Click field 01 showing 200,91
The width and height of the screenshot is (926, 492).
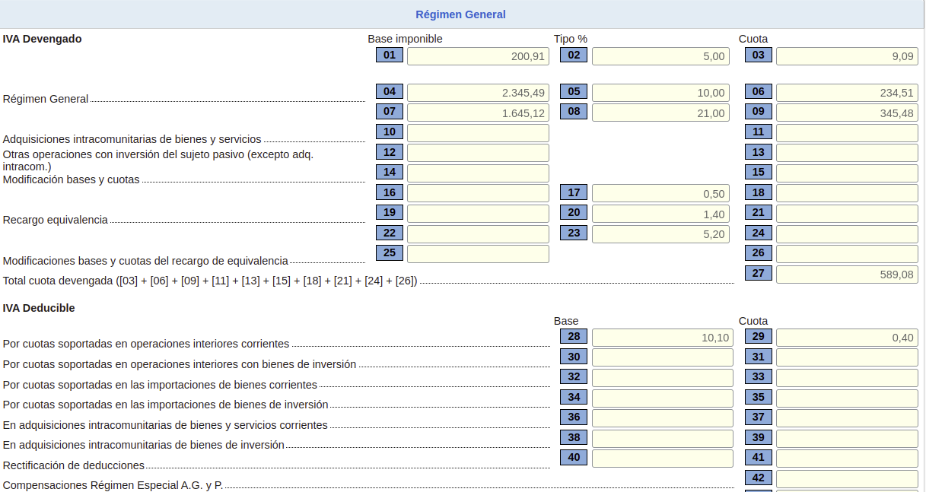(x=477, y=56)
